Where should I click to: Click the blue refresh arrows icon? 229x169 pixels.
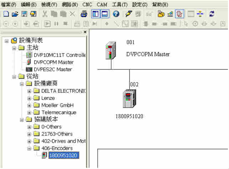click(x=212, y=14)
